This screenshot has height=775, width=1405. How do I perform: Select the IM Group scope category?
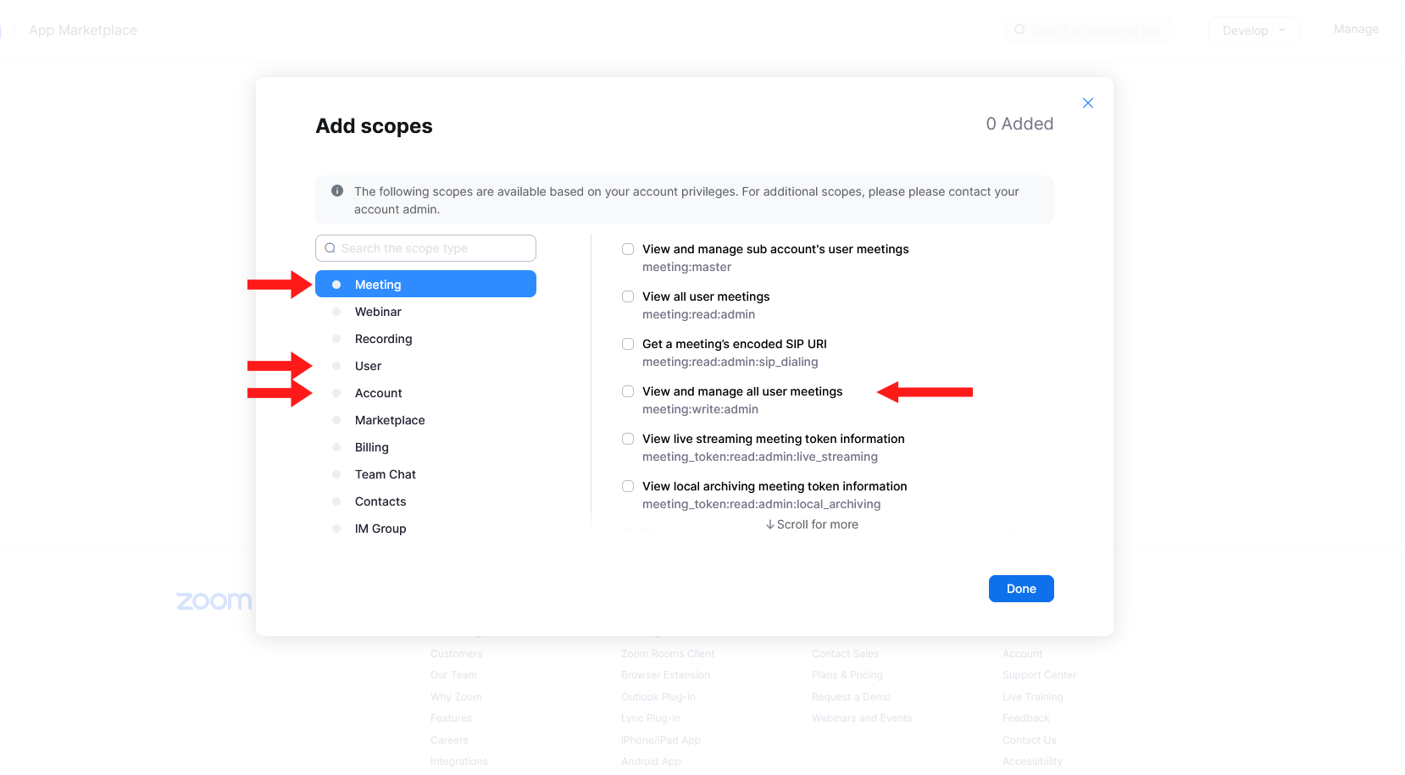(x=425, y=529)
